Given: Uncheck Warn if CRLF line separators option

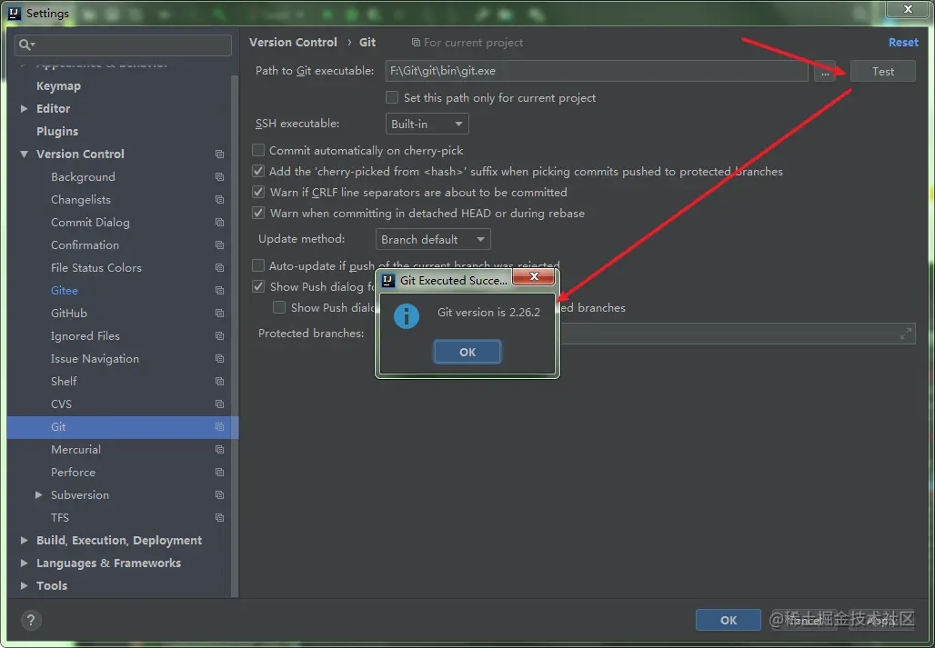Looking at the screenshot, I should pyautogui.click(x=258, y=192).
